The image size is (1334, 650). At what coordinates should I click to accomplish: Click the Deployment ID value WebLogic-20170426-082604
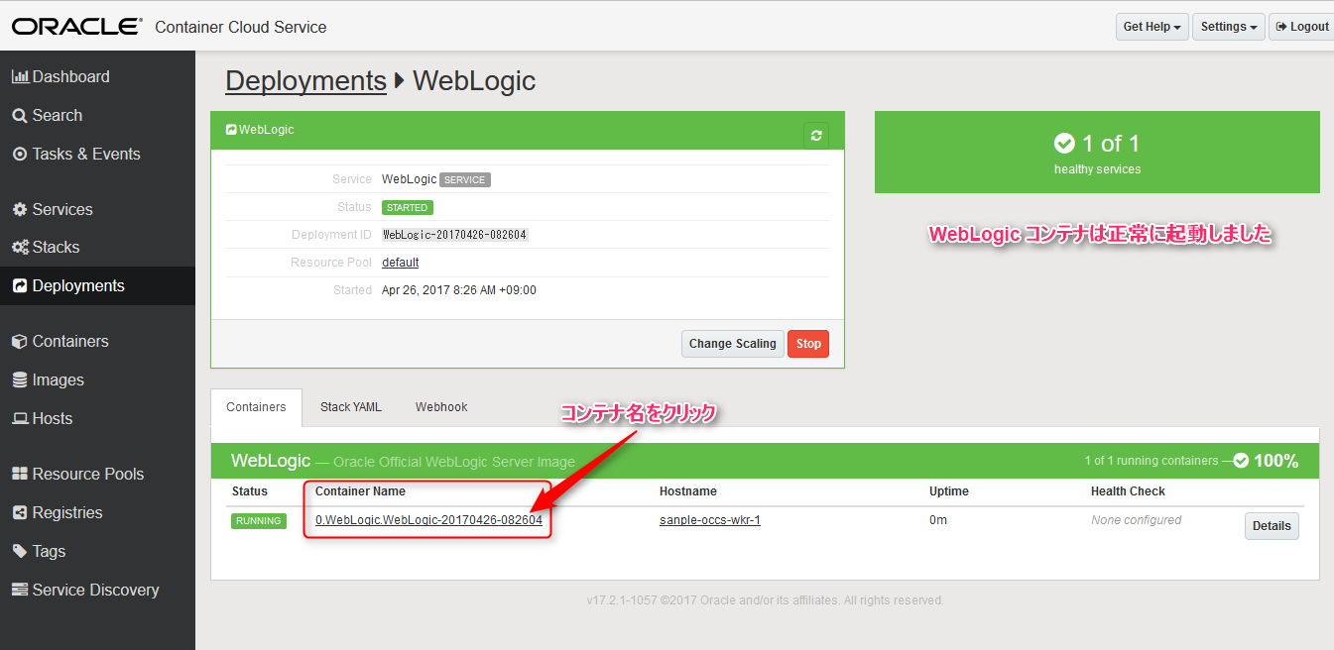(x=455, y=235)
